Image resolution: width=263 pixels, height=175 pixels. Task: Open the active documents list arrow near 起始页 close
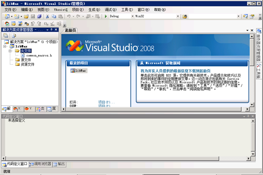[x=247, y=30]
